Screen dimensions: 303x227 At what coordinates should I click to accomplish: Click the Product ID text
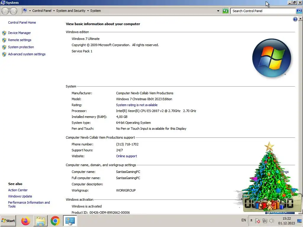pyautogui.click(x=101, y=212)
